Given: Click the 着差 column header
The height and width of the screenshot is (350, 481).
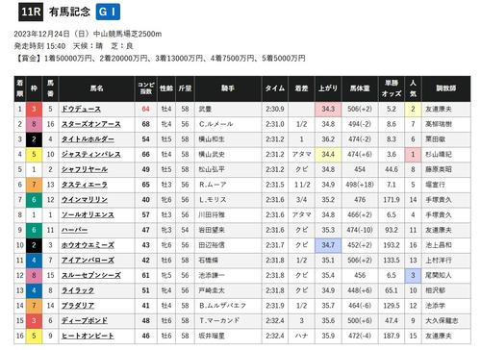Looking at the screenshot, I should click(301, 88).
